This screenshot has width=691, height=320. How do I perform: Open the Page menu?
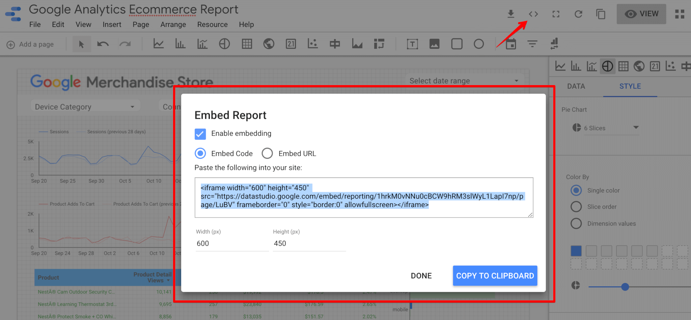tap(141, 25)
